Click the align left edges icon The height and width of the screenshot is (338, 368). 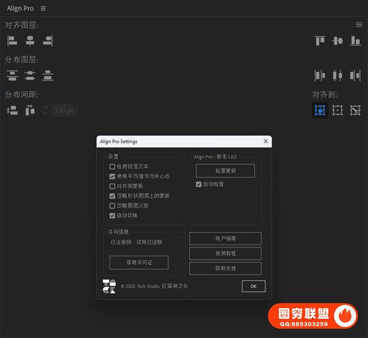coord(12,40)
